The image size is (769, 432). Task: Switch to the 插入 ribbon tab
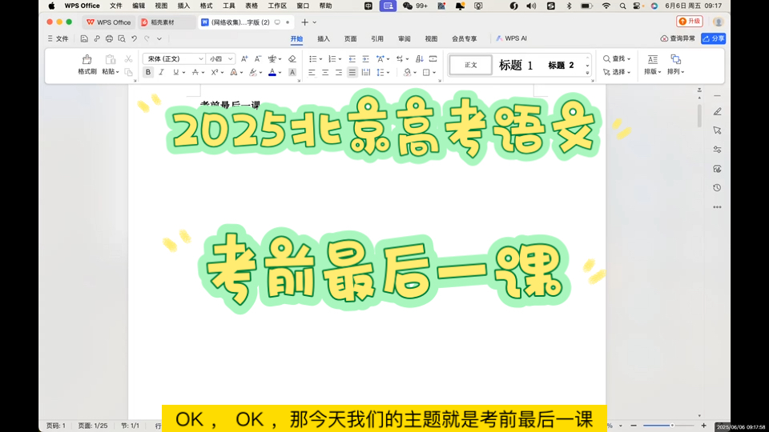pyautogui.click(x=324, y=38)
